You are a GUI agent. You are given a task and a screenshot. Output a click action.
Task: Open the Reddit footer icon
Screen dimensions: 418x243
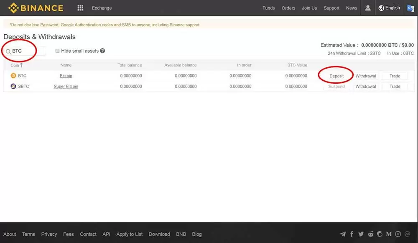(370, 234)
